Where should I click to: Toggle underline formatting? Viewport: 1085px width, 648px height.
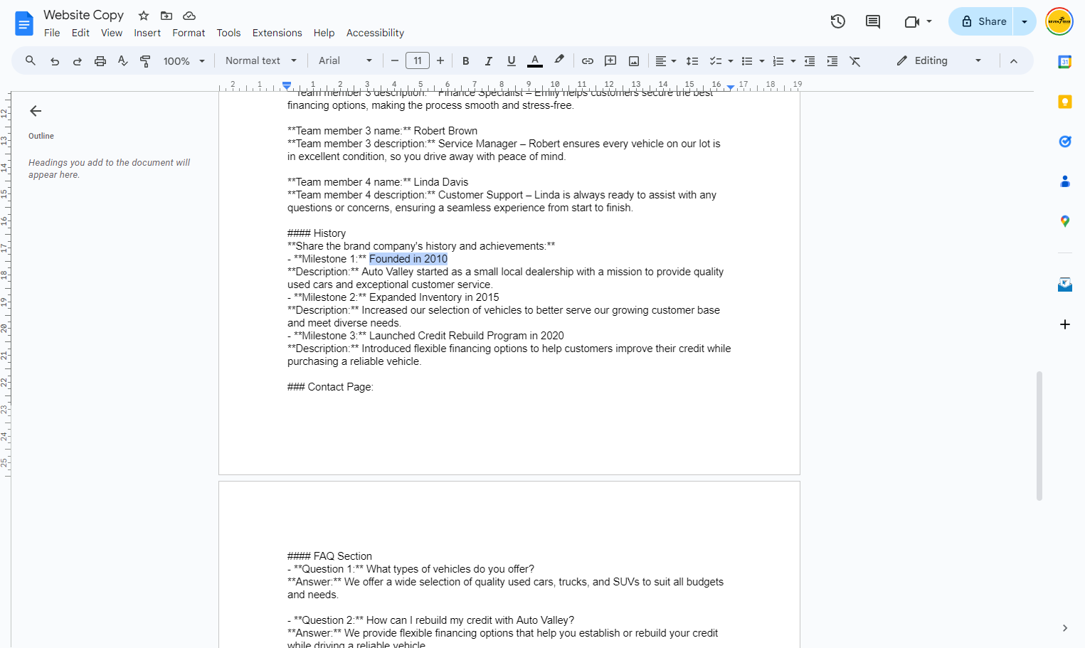coord(512,61)
